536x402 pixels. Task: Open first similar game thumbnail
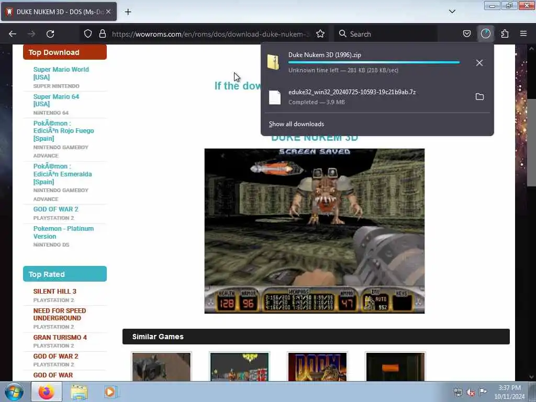(161, 367)
